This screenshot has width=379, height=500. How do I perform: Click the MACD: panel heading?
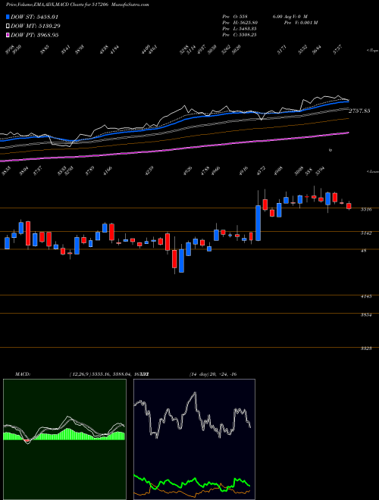point(22,373)
